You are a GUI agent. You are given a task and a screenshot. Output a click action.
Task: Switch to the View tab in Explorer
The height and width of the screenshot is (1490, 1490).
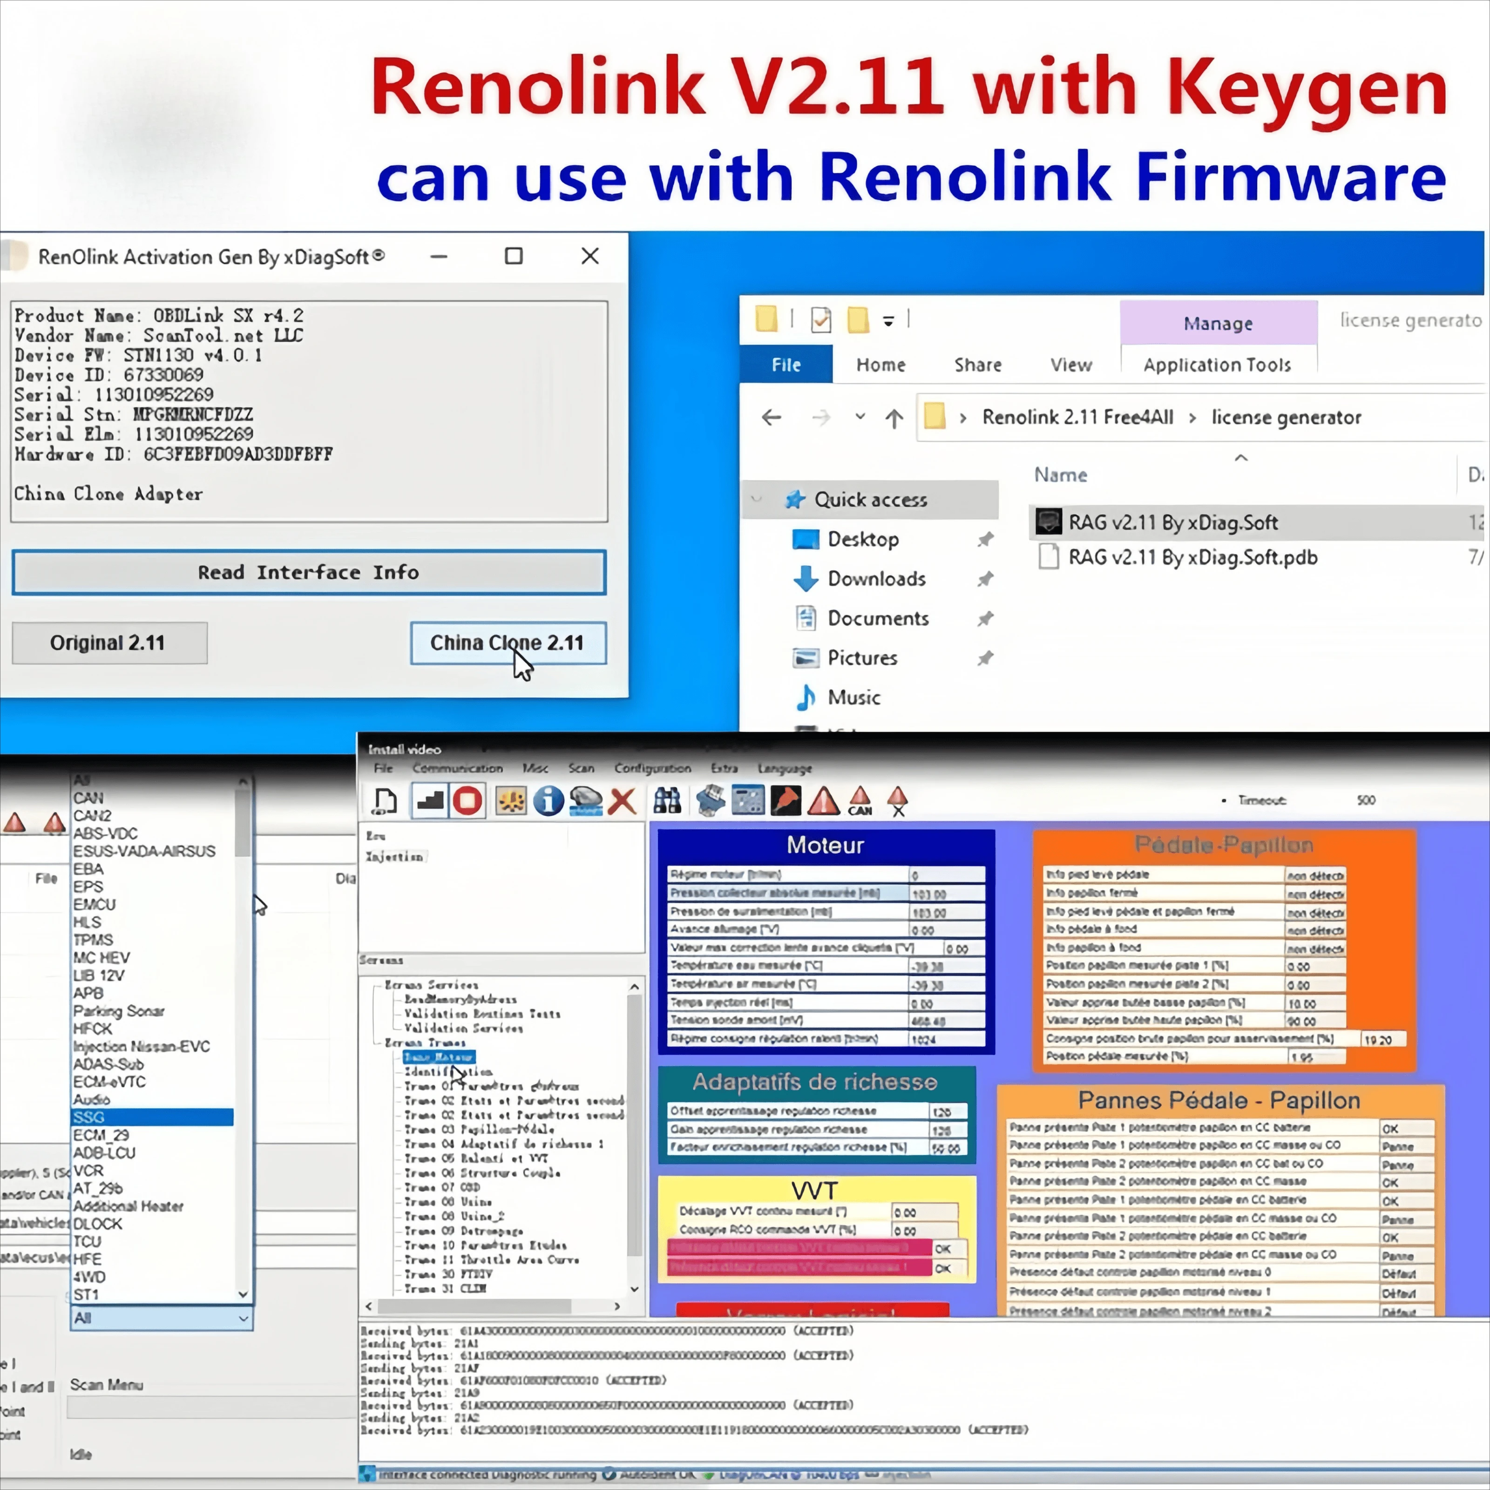(1070, 364)
